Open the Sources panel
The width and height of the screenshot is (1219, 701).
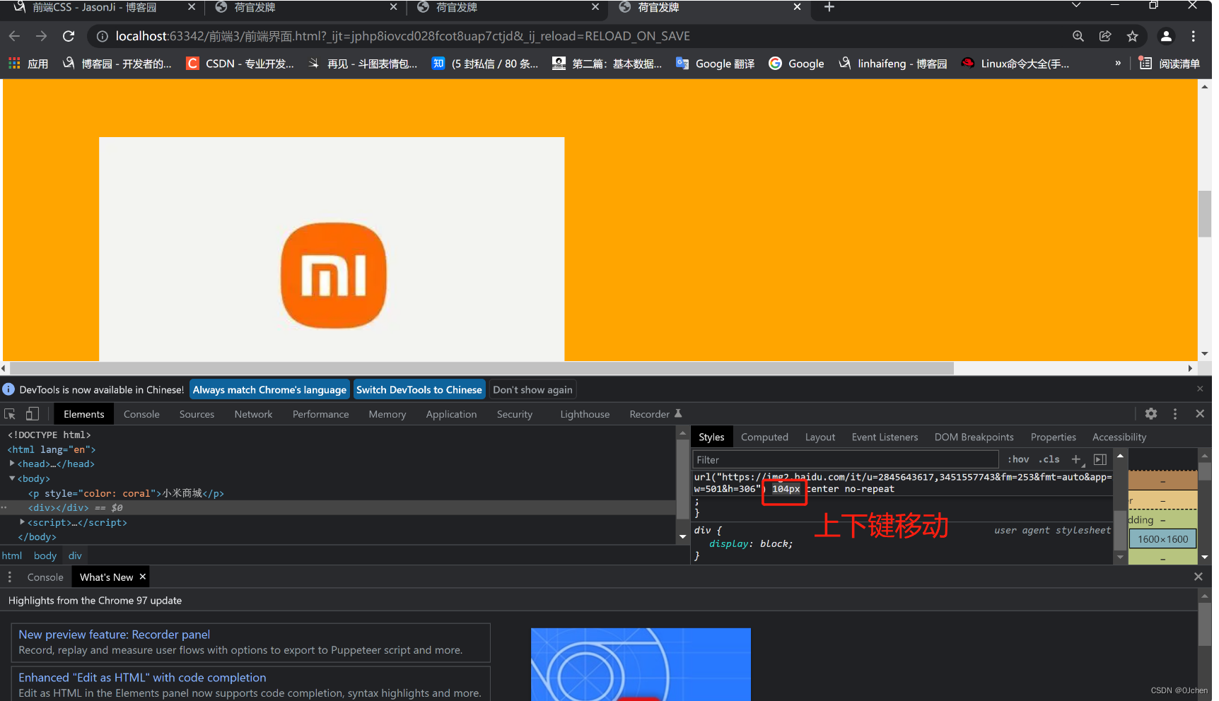(x=197, y=414)
